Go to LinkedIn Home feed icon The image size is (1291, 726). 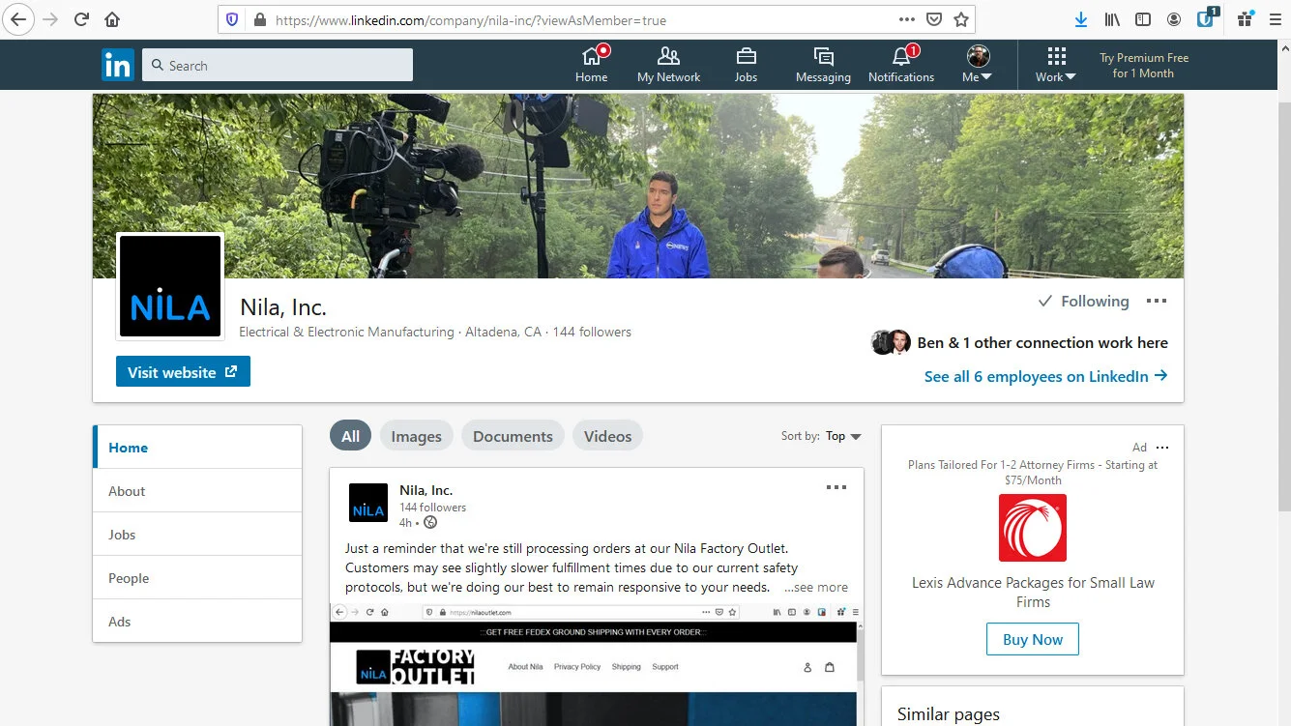[x=592, y=65]
